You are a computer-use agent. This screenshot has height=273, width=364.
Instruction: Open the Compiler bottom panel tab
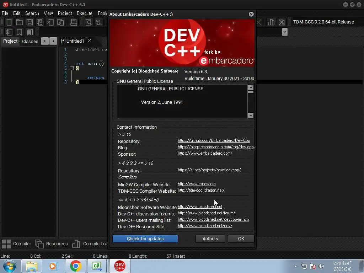click(x=16, y=244)
